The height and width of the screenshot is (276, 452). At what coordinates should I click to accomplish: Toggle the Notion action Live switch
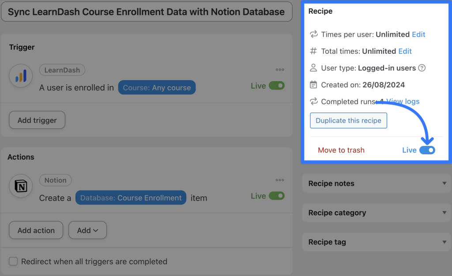pyautogui.click(x=277, y=196)
